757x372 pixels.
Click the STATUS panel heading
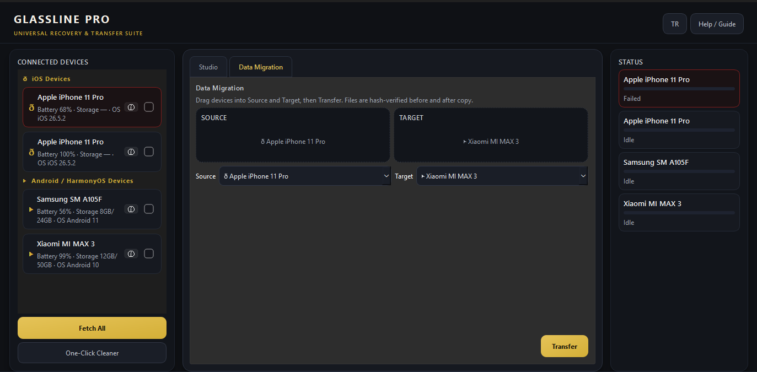click(631, 62)
